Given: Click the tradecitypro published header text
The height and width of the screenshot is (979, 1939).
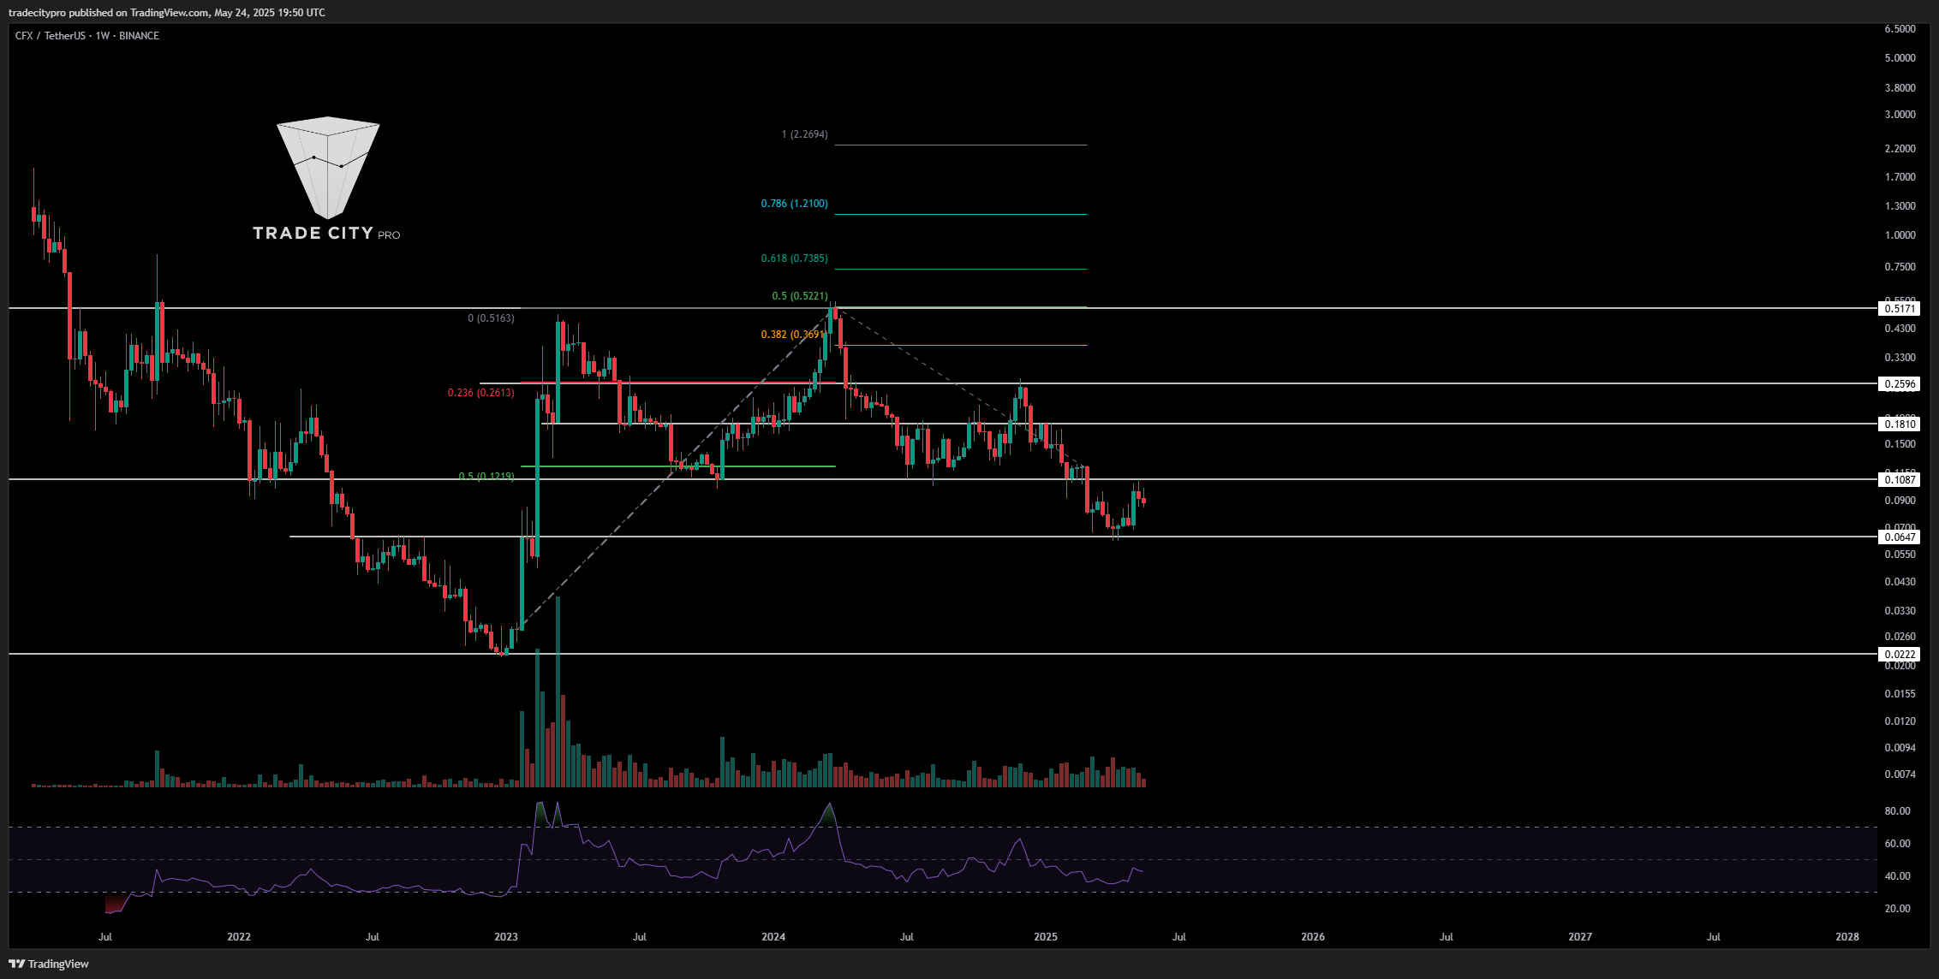Looking at the screenshot, I should click(x=166, y=13).
